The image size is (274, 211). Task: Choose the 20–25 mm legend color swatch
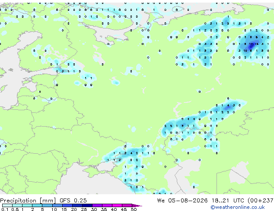77,205
